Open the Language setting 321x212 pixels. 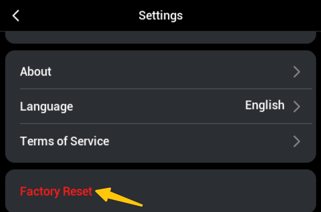point(46,106)
